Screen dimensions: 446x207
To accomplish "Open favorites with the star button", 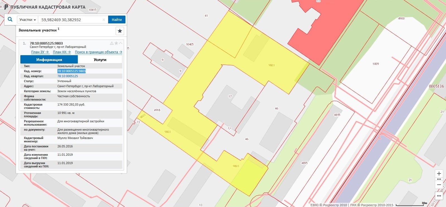I will (120, 31).
